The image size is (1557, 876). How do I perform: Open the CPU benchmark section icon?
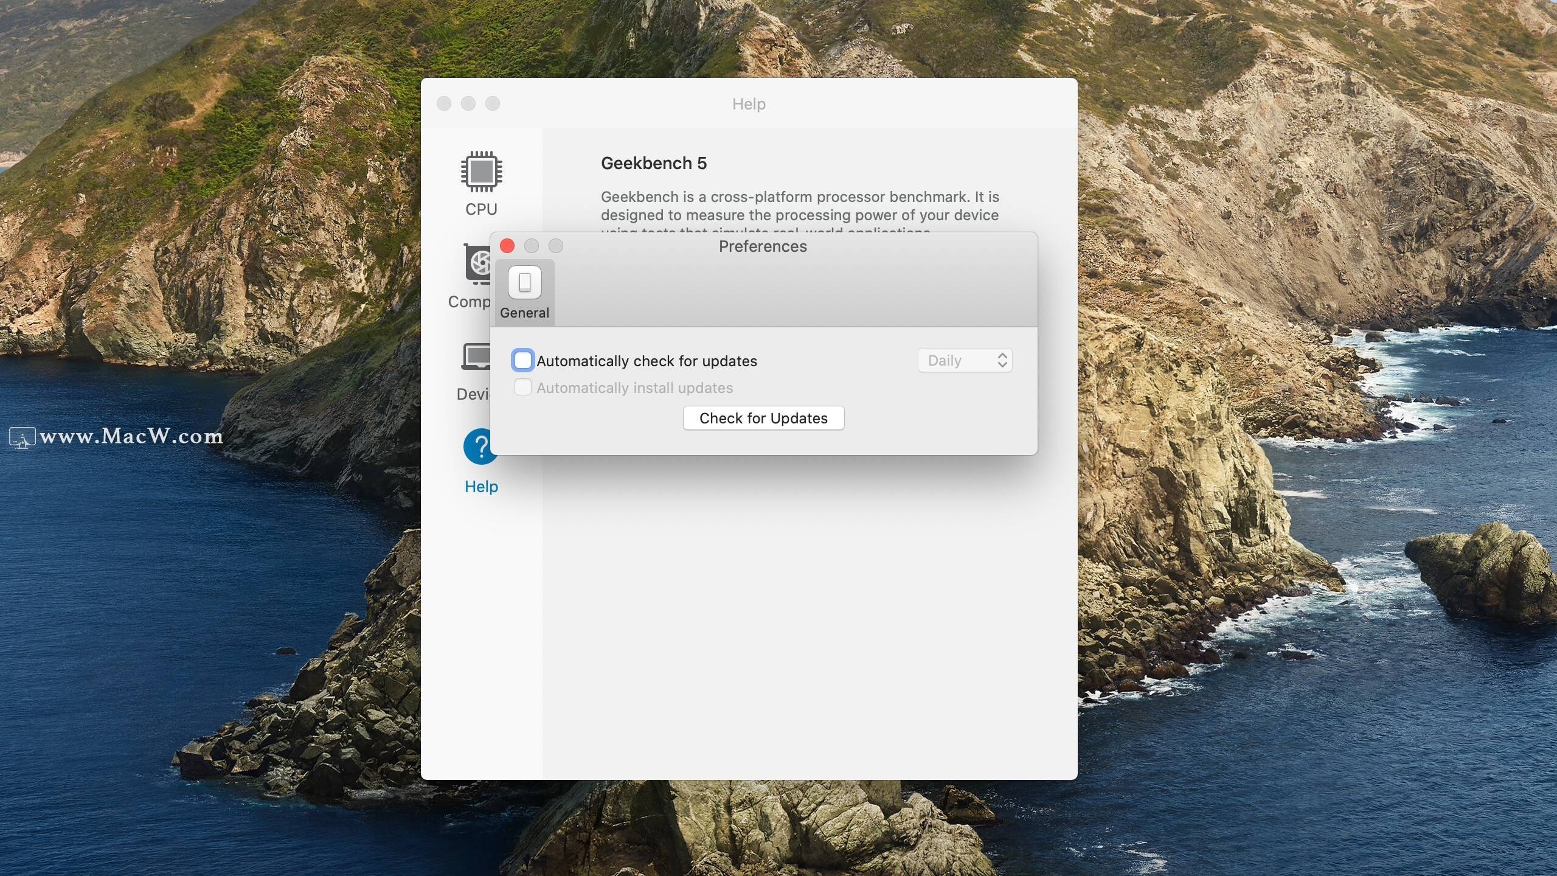(481, 171)
